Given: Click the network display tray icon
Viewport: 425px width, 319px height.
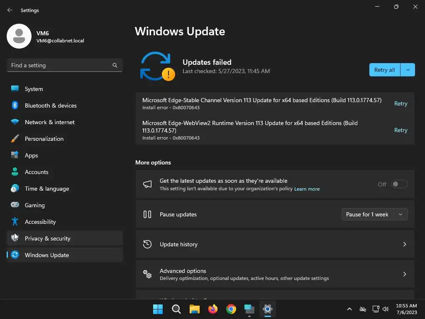Looking at the screenshot, I should click(376, 309).
